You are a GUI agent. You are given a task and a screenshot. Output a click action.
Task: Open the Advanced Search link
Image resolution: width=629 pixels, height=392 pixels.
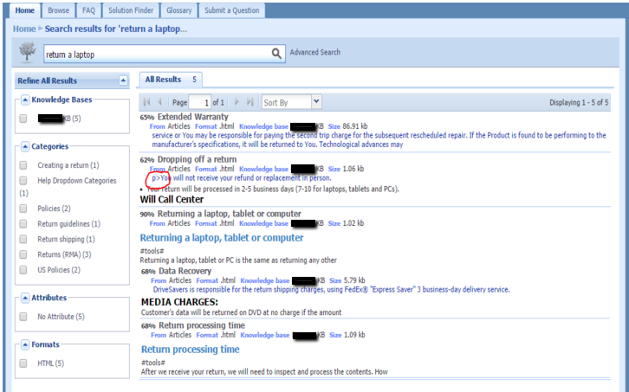tap(314, 53)
